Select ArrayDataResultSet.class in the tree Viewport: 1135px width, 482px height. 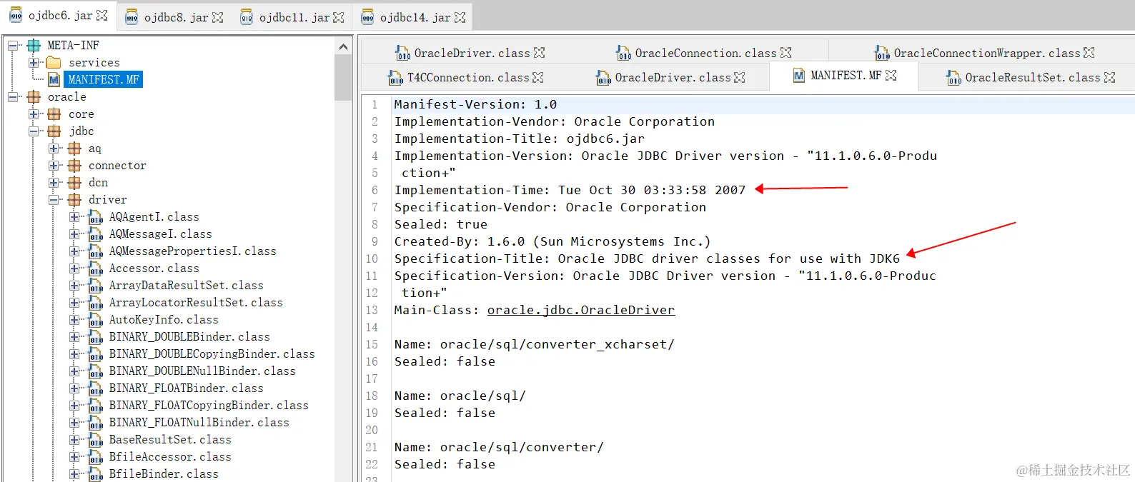tap(186, 286)
